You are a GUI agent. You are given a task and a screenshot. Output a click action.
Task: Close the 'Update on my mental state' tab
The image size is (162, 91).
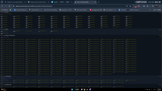[x=25, y=2]
